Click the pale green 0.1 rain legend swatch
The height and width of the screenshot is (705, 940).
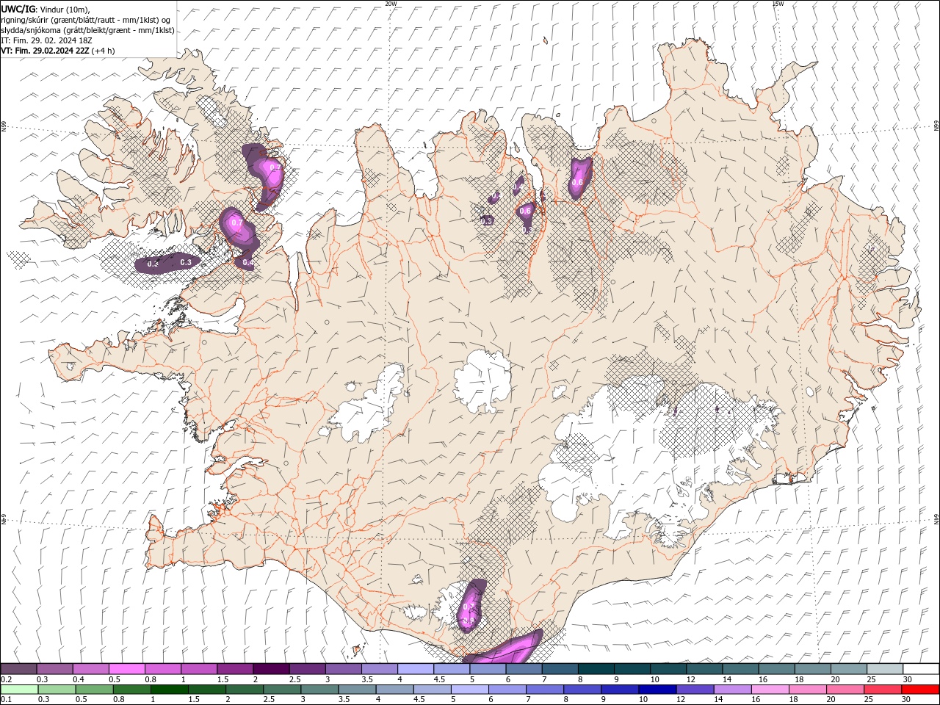point(18,690)
